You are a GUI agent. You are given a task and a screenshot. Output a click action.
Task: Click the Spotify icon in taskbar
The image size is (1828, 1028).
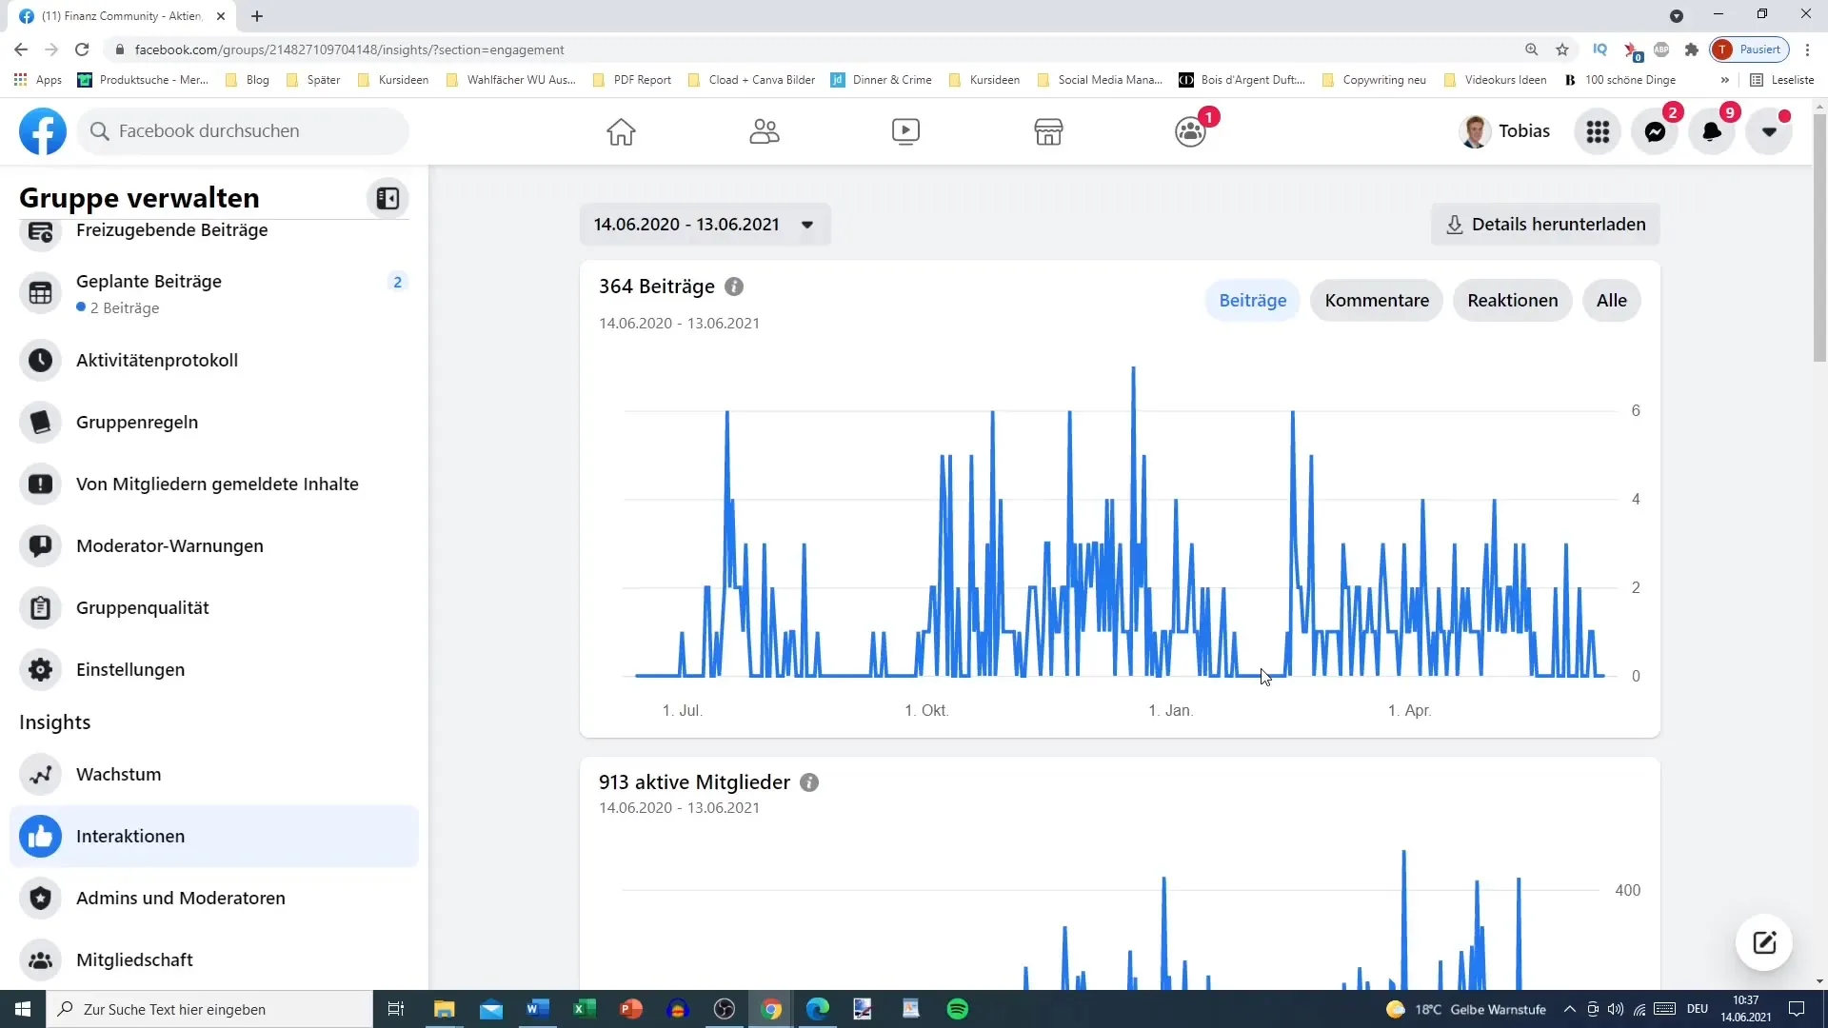point(958,1008)
